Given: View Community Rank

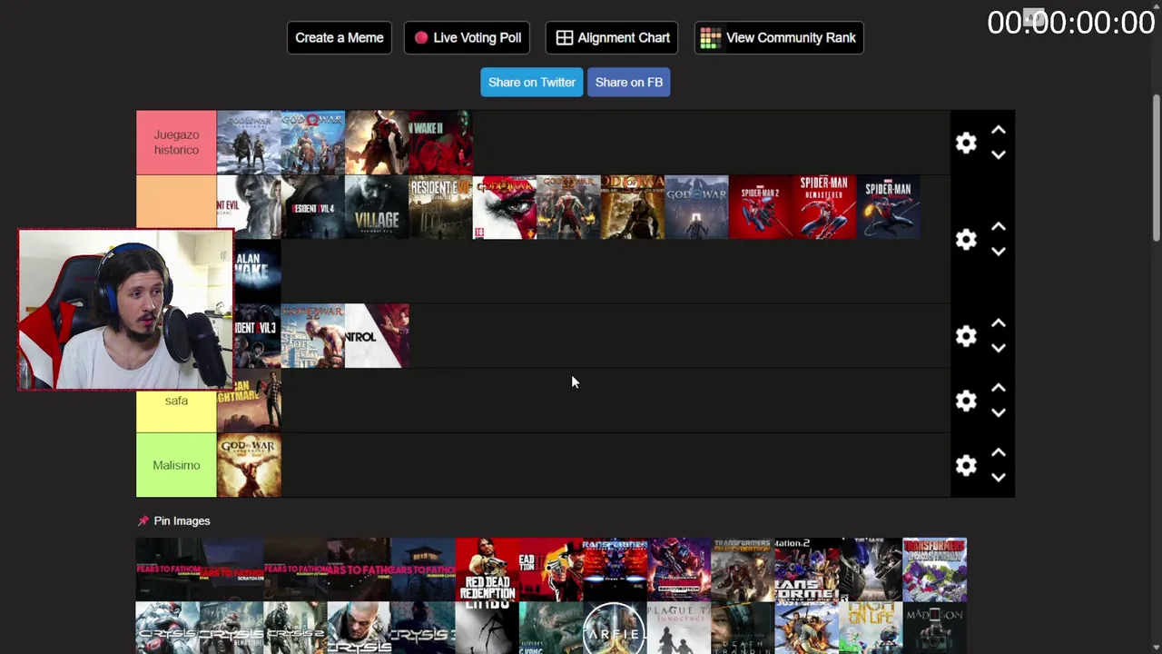Looking at the screenshot, I should 779,37.
